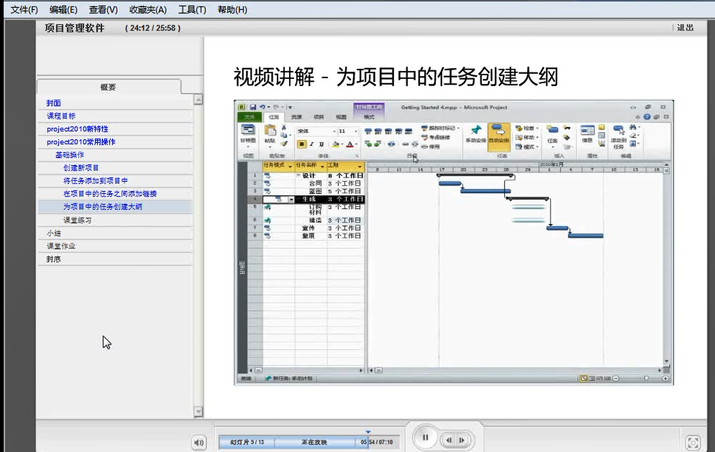715x452 pixels.
Task: Pause the lecture video playback
Action: pyautogui.click(x=426, y=438)
